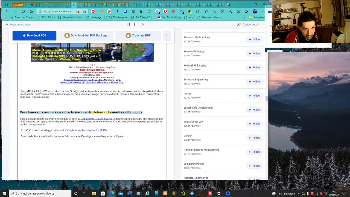Viewport: 350px width, 197px height.
Task: Open Pirbright Army Training Centre link
Action: [86, 130]
